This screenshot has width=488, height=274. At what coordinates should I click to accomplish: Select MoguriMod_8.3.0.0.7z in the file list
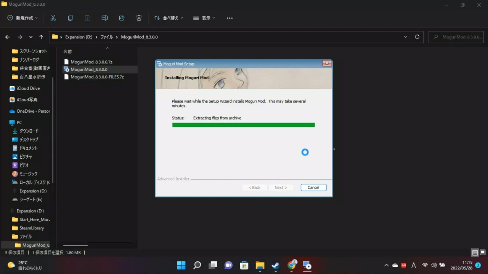(91, 62)
